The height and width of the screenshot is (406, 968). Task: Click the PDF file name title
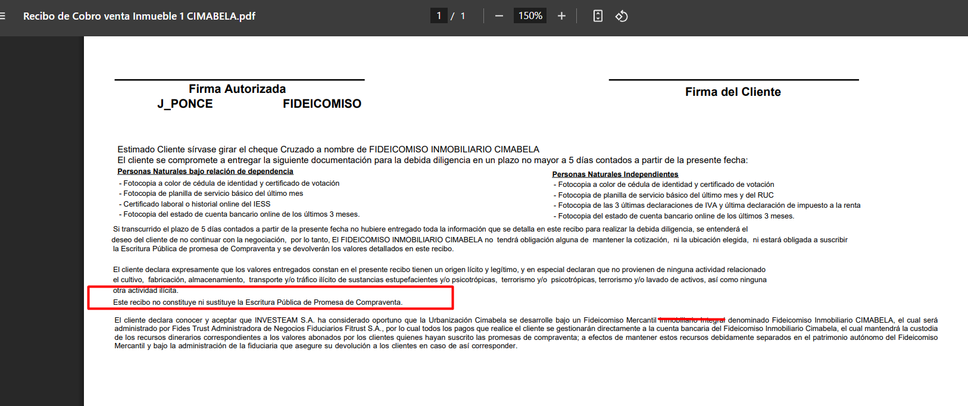139,16
